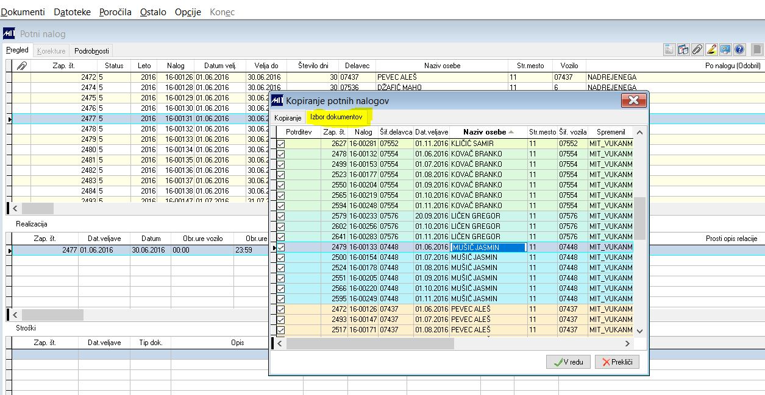Click the scroll up arrow in dialog grid

639,132
